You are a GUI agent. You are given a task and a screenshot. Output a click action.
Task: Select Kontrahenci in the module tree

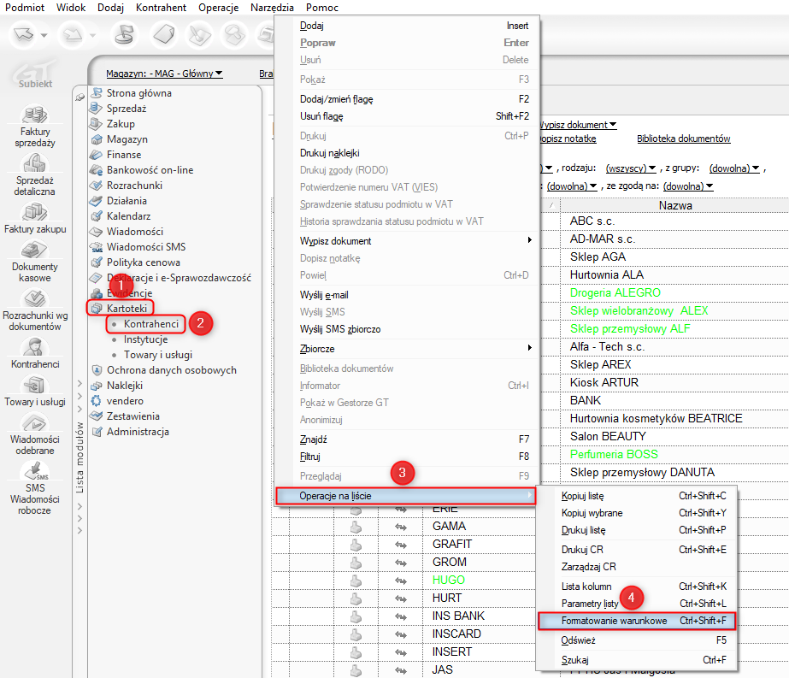(150, 324)
